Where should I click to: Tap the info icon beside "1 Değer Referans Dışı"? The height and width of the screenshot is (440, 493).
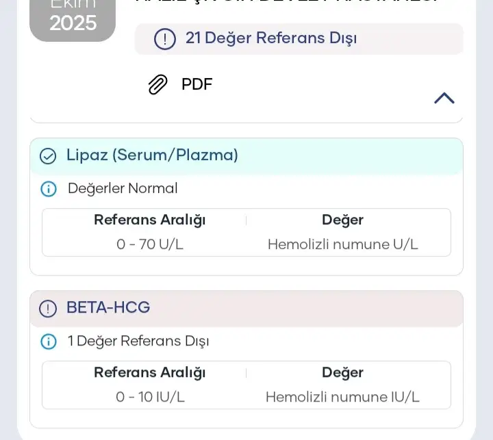(48, 341)
